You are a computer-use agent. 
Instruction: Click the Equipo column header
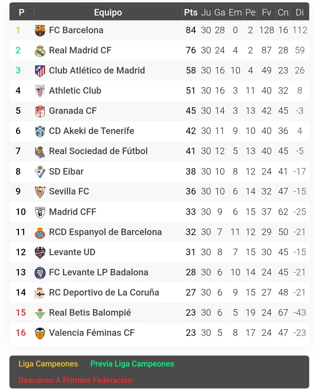[x=108, y=12]
